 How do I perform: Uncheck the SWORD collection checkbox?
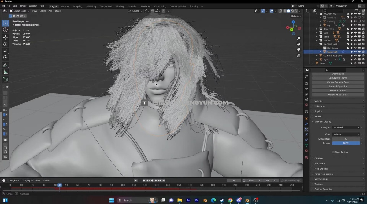pos(348,40)
